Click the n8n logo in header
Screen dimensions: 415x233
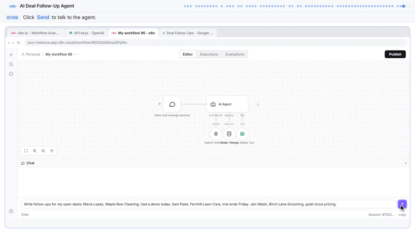pos(13,6)
